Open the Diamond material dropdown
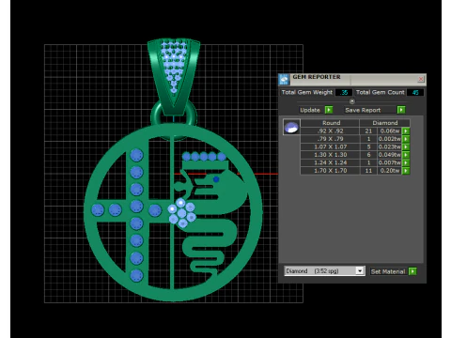Viewport: 451px width, 338px height. tap(360, 270)
